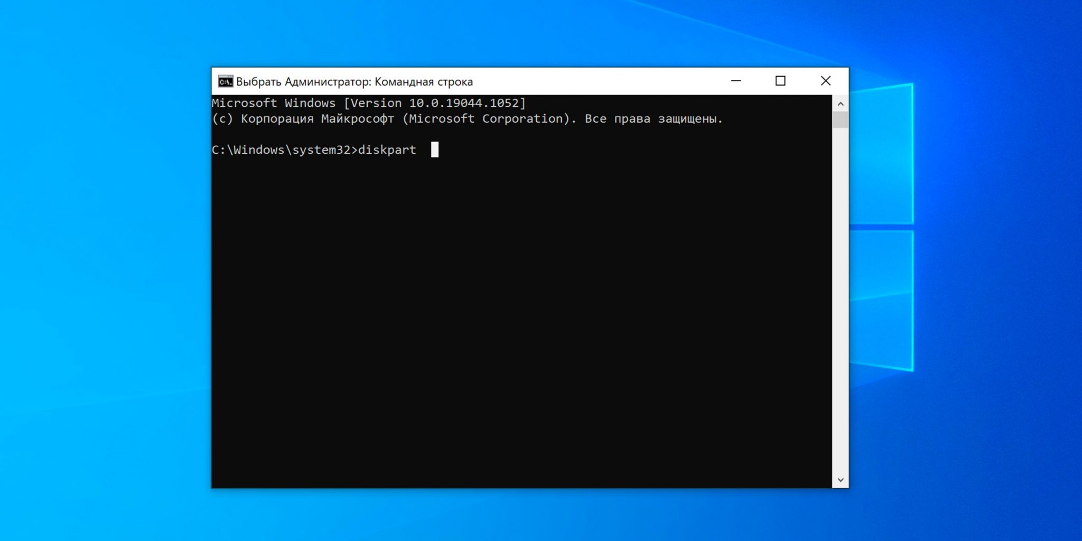Click the scrollbar down arrow
This screenshot has height=541, width=1082.
pyautogui.click(x=840, y=480)
